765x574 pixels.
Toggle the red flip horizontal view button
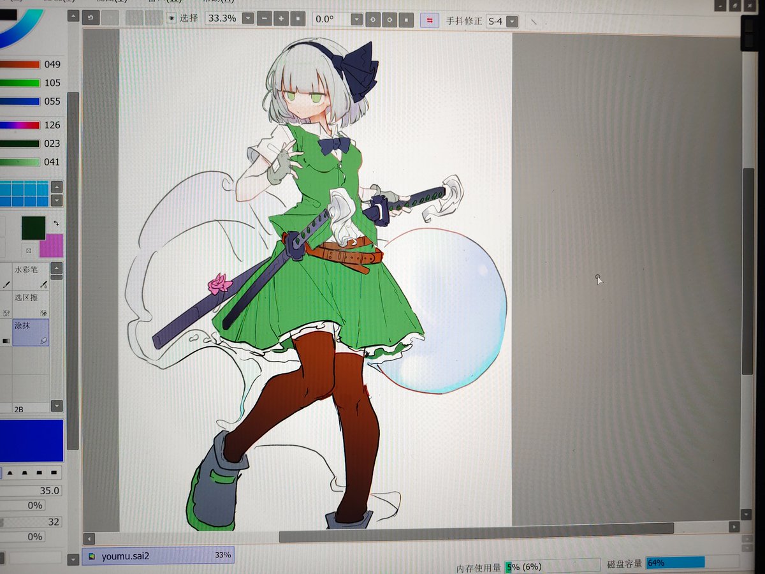pos(430,20)
